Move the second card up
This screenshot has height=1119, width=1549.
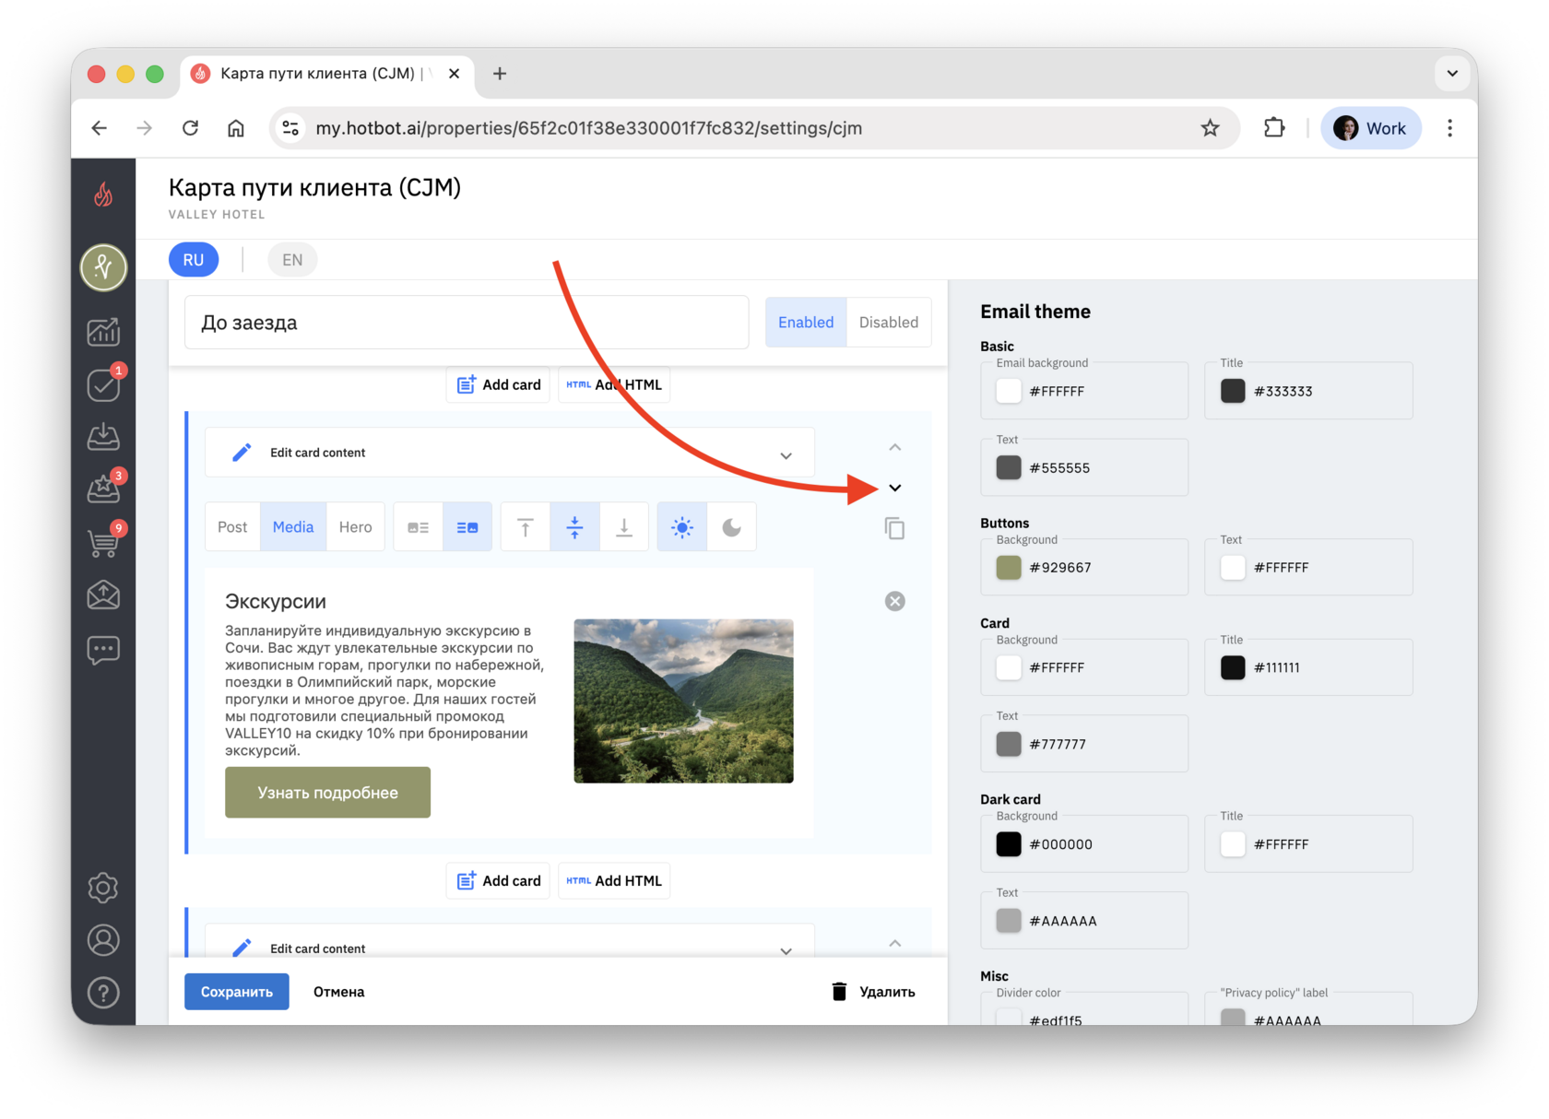[x=895, y=943]
